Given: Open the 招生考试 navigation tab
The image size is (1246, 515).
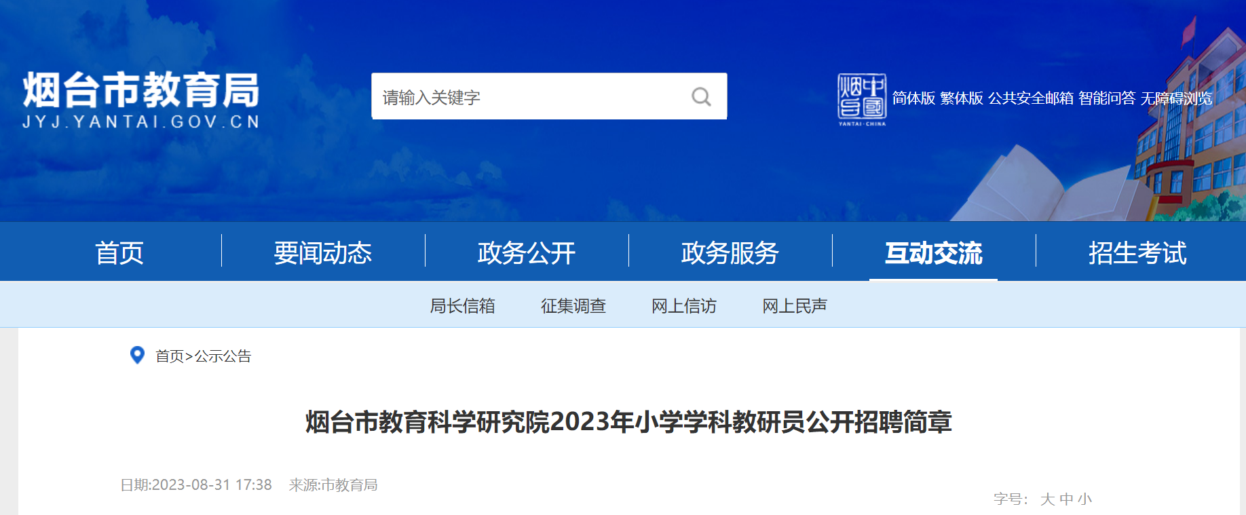Looking at the screenshot, I should pyautogui.click(x=1137, y=252).
